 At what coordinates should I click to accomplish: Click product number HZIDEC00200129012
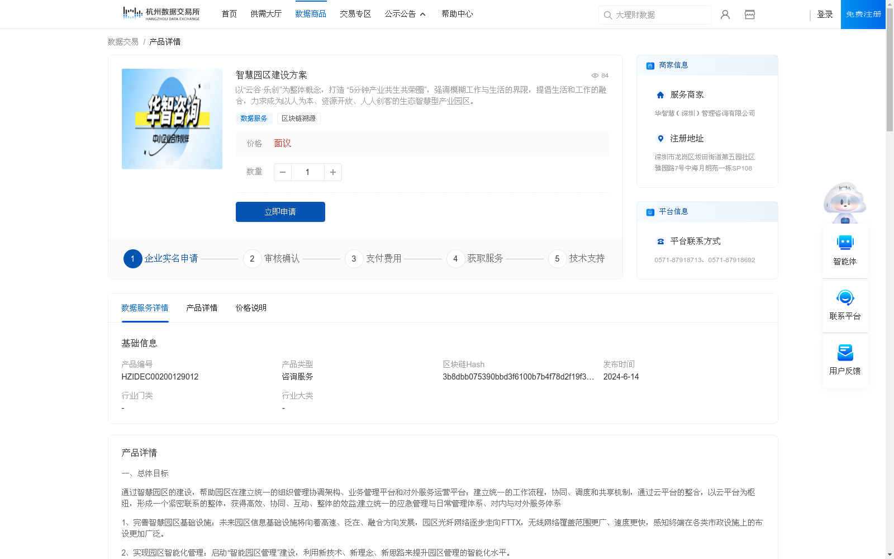[160, 377]
